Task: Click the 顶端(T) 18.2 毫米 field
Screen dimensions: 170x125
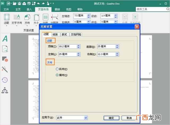Action: click(69, 46)
